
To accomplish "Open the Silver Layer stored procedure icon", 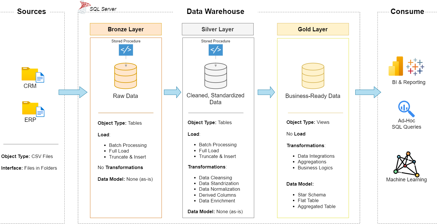I will coord(216,50).
